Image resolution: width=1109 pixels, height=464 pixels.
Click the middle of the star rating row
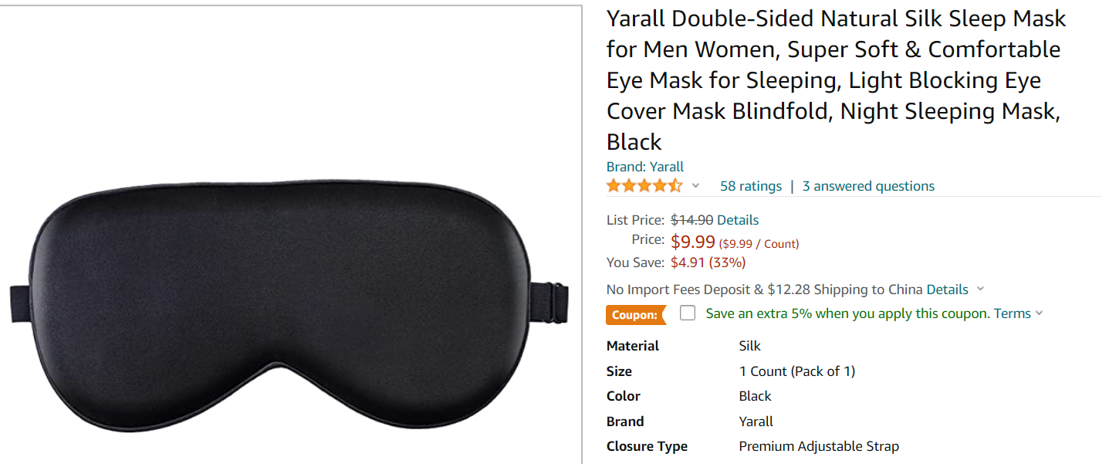coord(645,185)
